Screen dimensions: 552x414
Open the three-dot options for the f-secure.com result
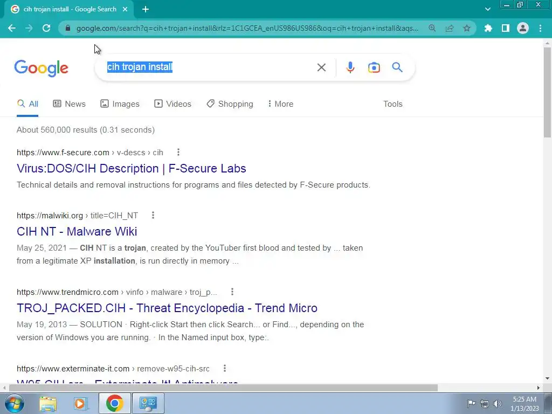178,152
